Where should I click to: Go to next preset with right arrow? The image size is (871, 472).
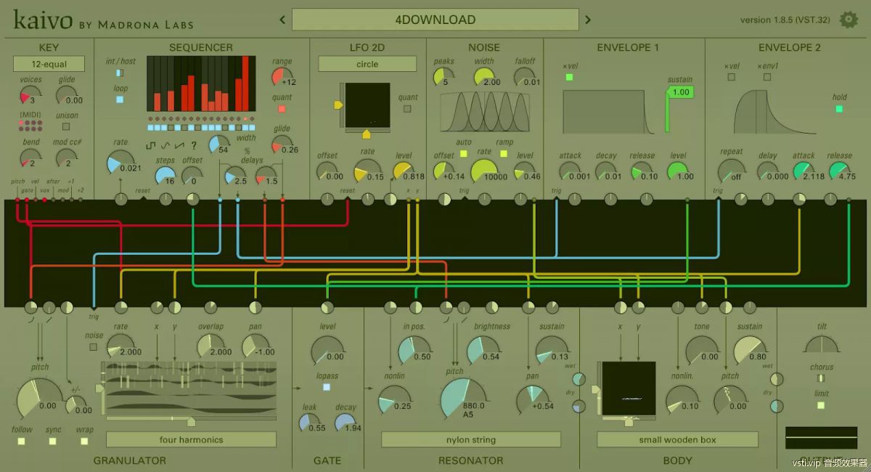[588, 20]
